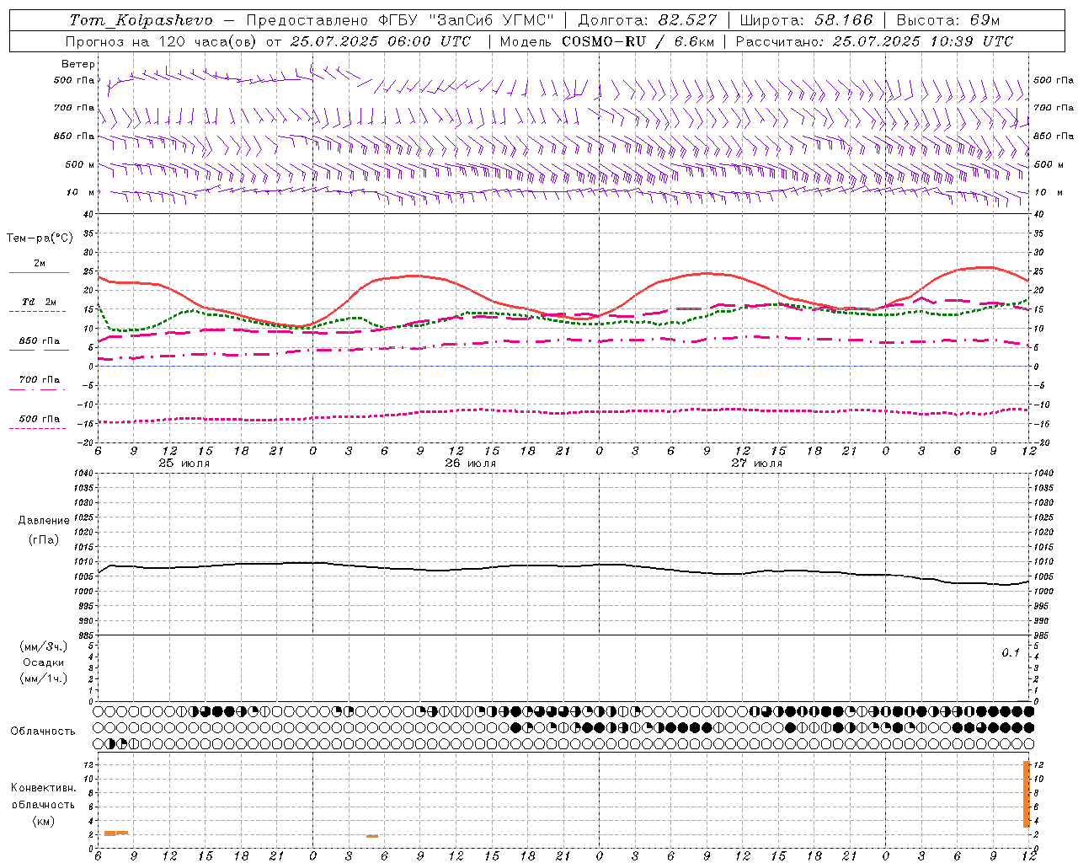Viewport: 1078px width, 863px height.
Task: Click the Тем-ра(°C) temperature axis title
Action: click(40, 239)
